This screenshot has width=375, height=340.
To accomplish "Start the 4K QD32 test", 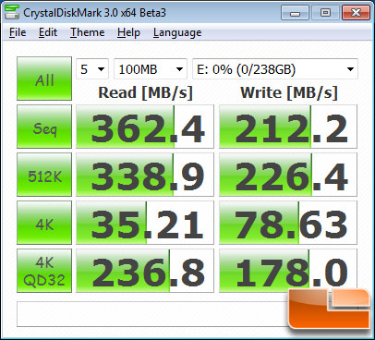I will pyautogui.click(x=44, y=271).
